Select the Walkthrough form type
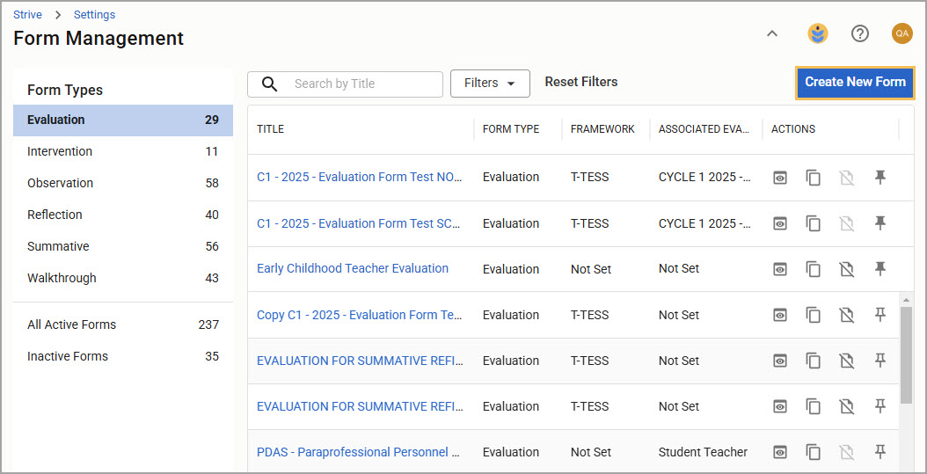This screenshot has width=927, height=474. click(x=123, y=278)
